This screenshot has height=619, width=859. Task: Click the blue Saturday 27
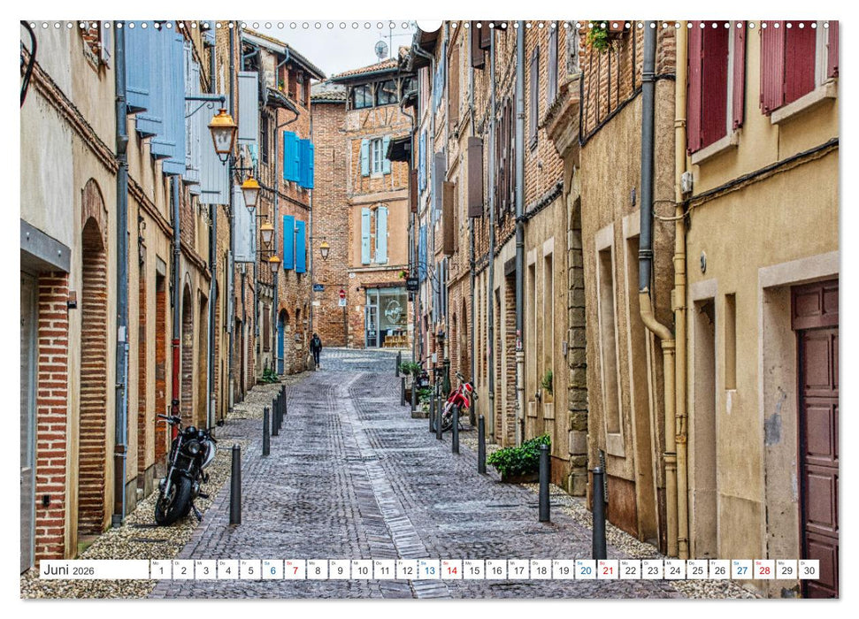click(x=741, y=571)
